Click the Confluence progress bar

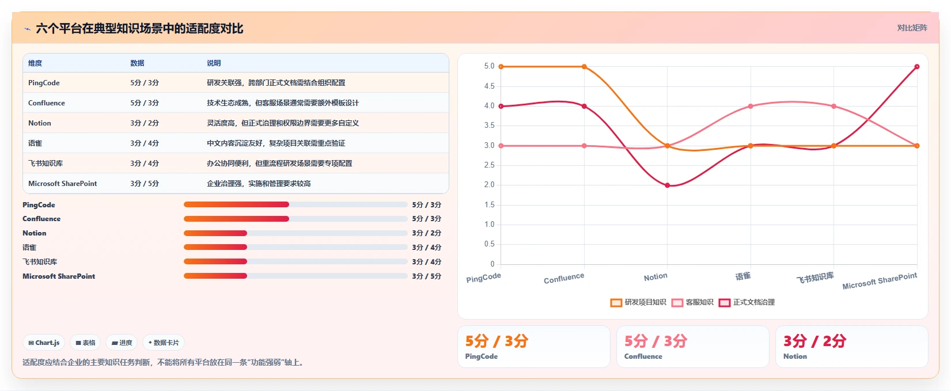[295, 219]
